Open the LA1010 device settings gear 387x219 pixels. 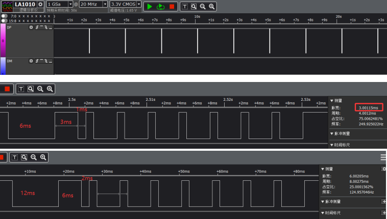coord(40,4)
